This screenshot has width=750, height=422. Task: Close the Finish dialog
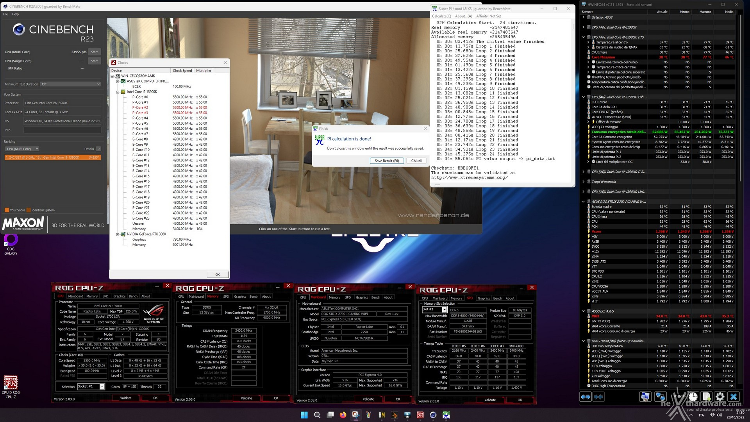click(x=425, y=129)
